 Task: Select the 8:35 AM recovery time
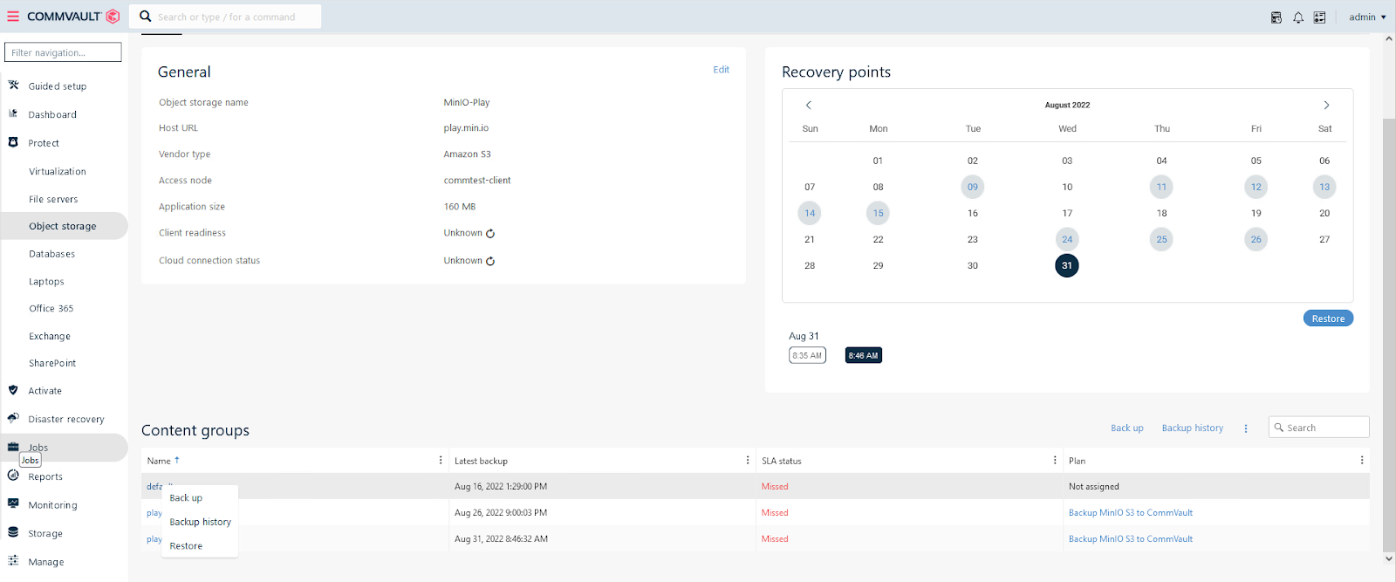click(807, 356)
